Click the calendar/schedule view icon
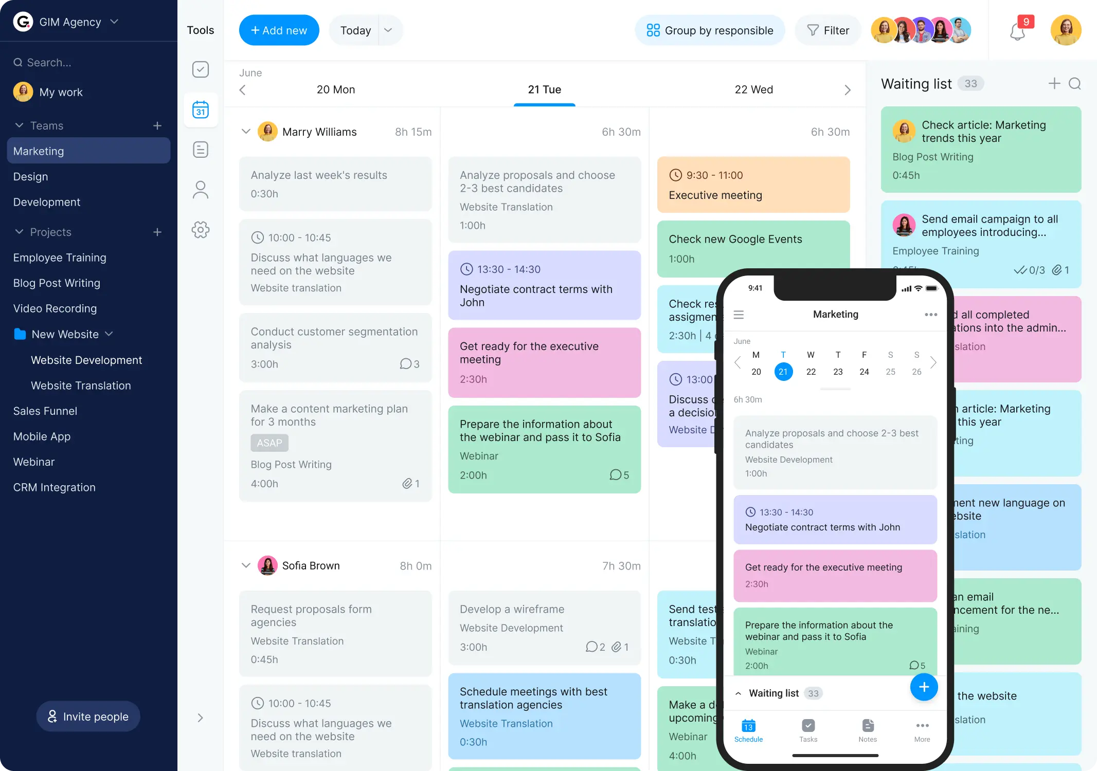 (x=201, y=109)
